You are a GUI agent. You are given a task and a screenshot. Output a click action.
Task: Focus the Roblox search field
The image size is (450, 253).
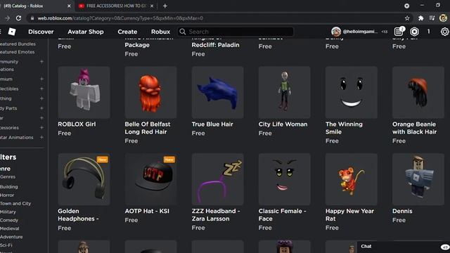click(x=236, y=32)
